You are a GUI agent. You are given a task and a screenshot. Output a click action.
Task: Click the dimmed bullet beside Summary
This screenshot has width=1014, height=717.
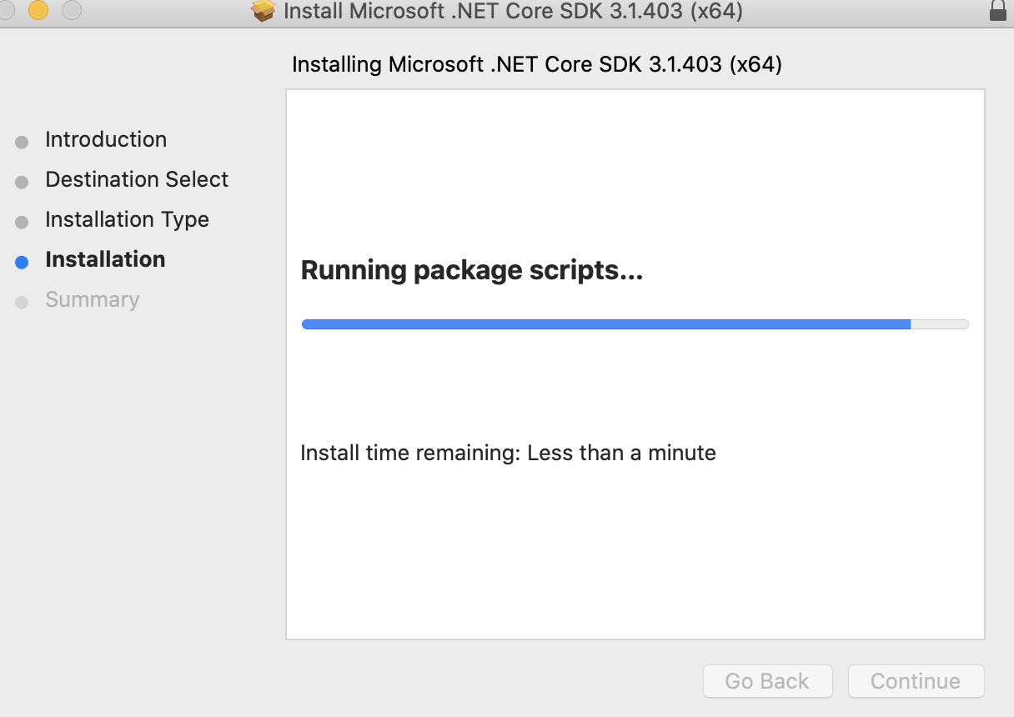21,301
